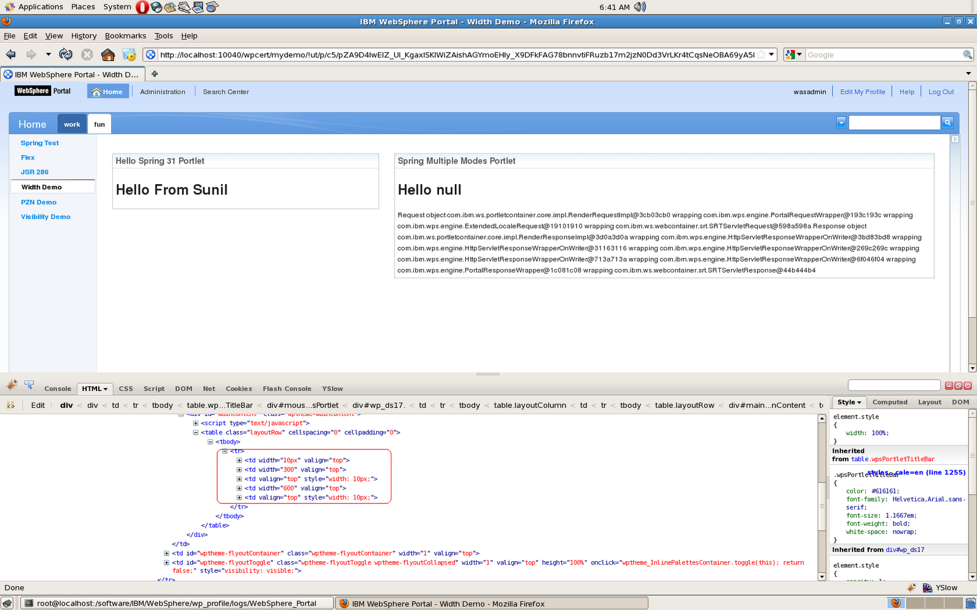
Task: Open the PZN Demo page link
Action: coord(38,202)
